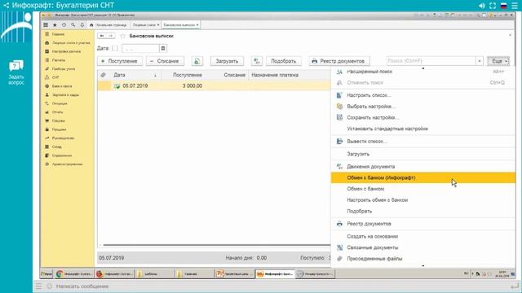The image size is (522, 293).
Task: Open the hamburger menu in the header
Action: 515,6
